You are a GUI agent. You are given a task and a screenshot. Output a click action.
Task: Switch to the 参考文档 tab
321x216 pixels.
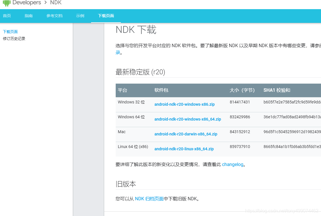tap(54, 16)
